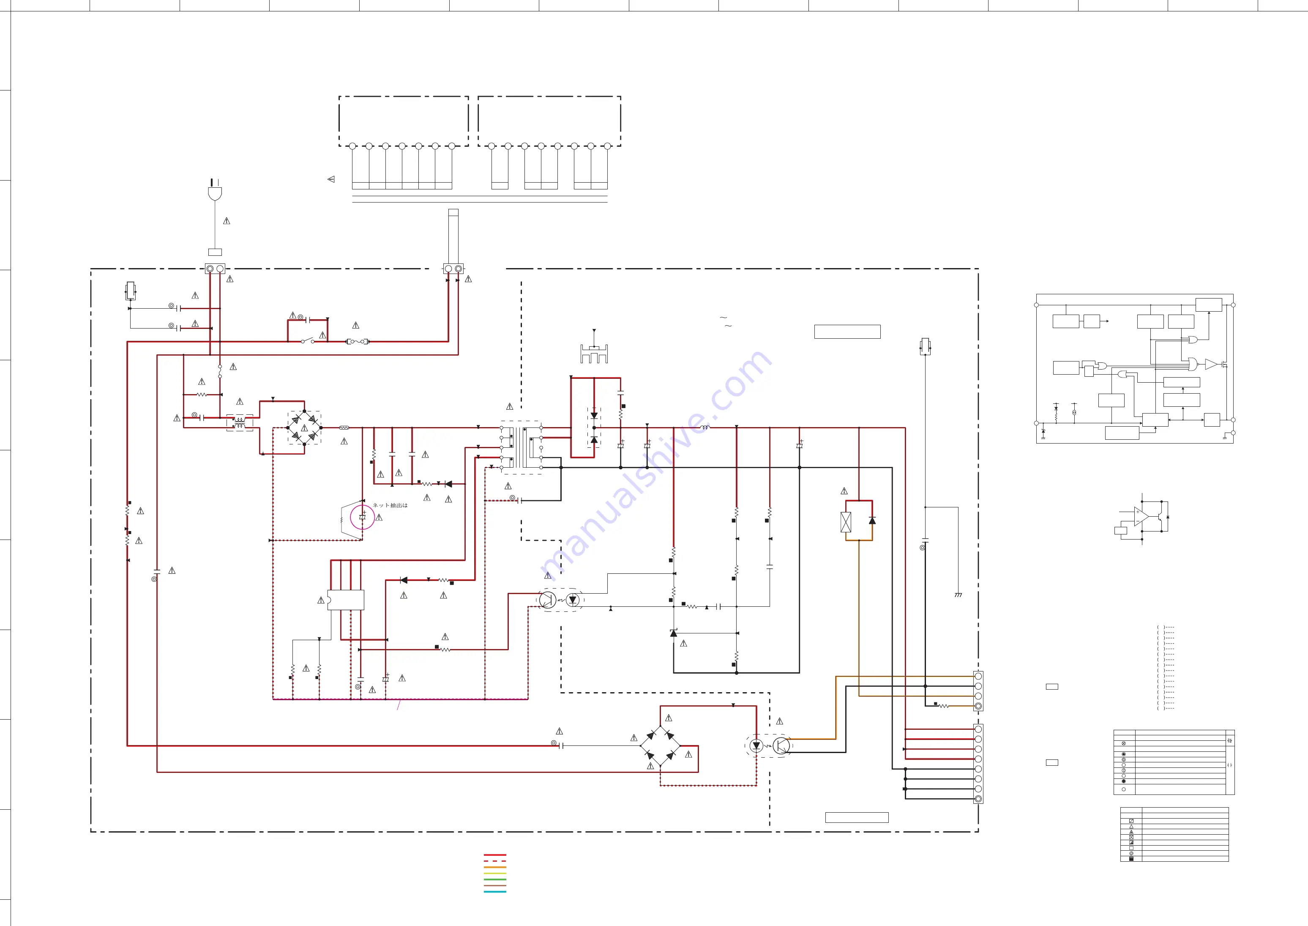Click the switching transformer symbol
The width and height of the screenshot is (1308, 926).
click(x=521, y=448)
